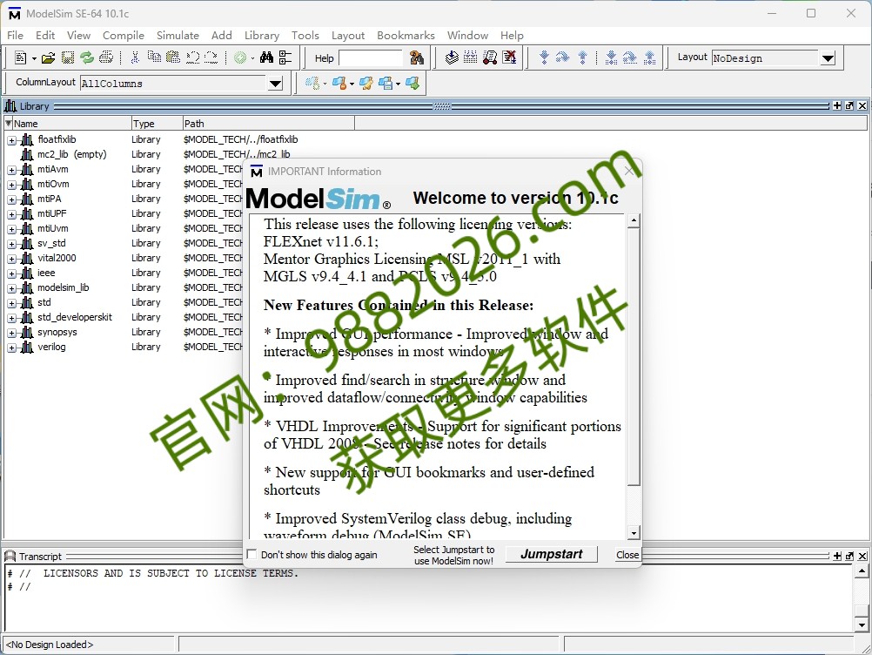Open the dropdown arrow beside New file
The width and height of the screenshot is (872, 655).
point(34,58)
